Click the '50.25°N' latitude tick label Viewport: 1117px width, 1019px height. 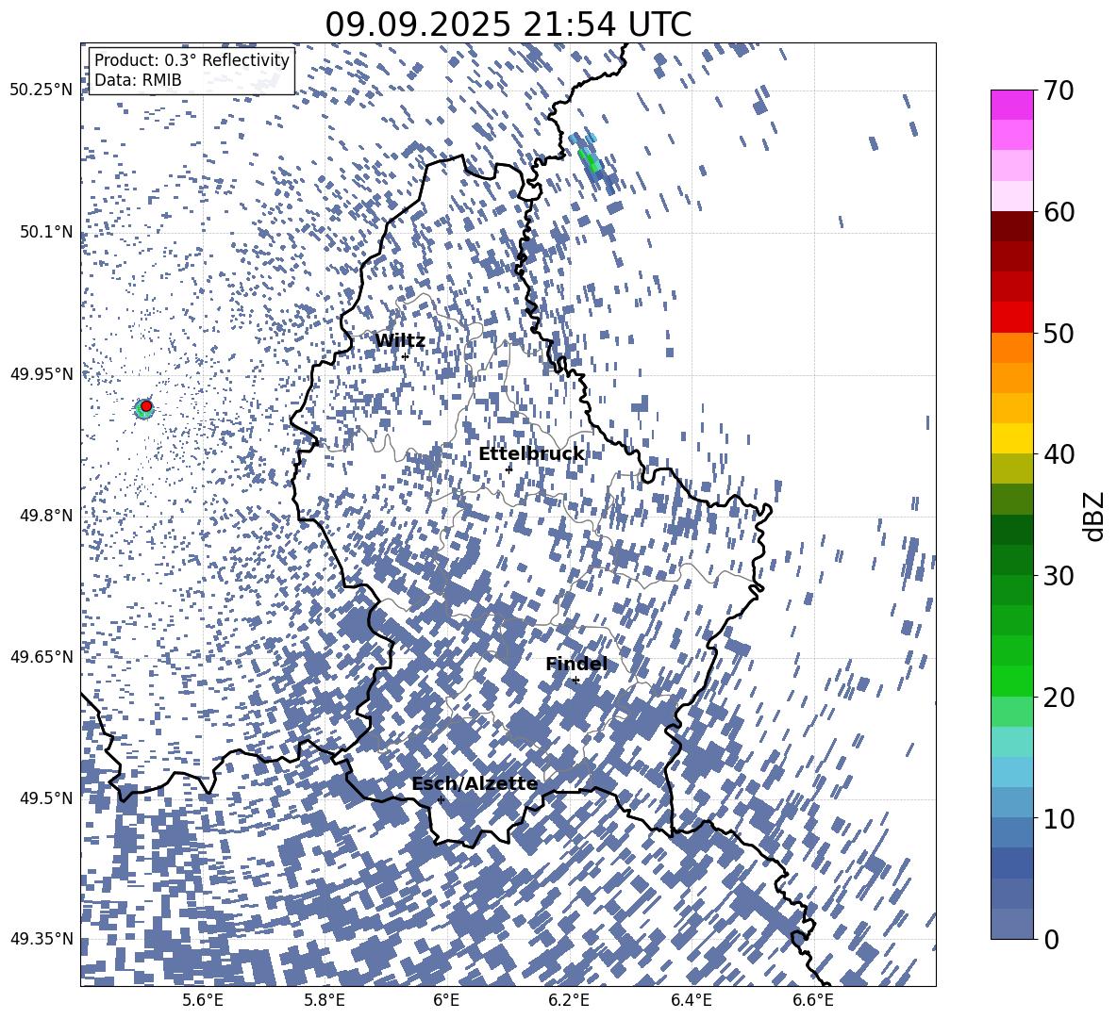(42, 90)
